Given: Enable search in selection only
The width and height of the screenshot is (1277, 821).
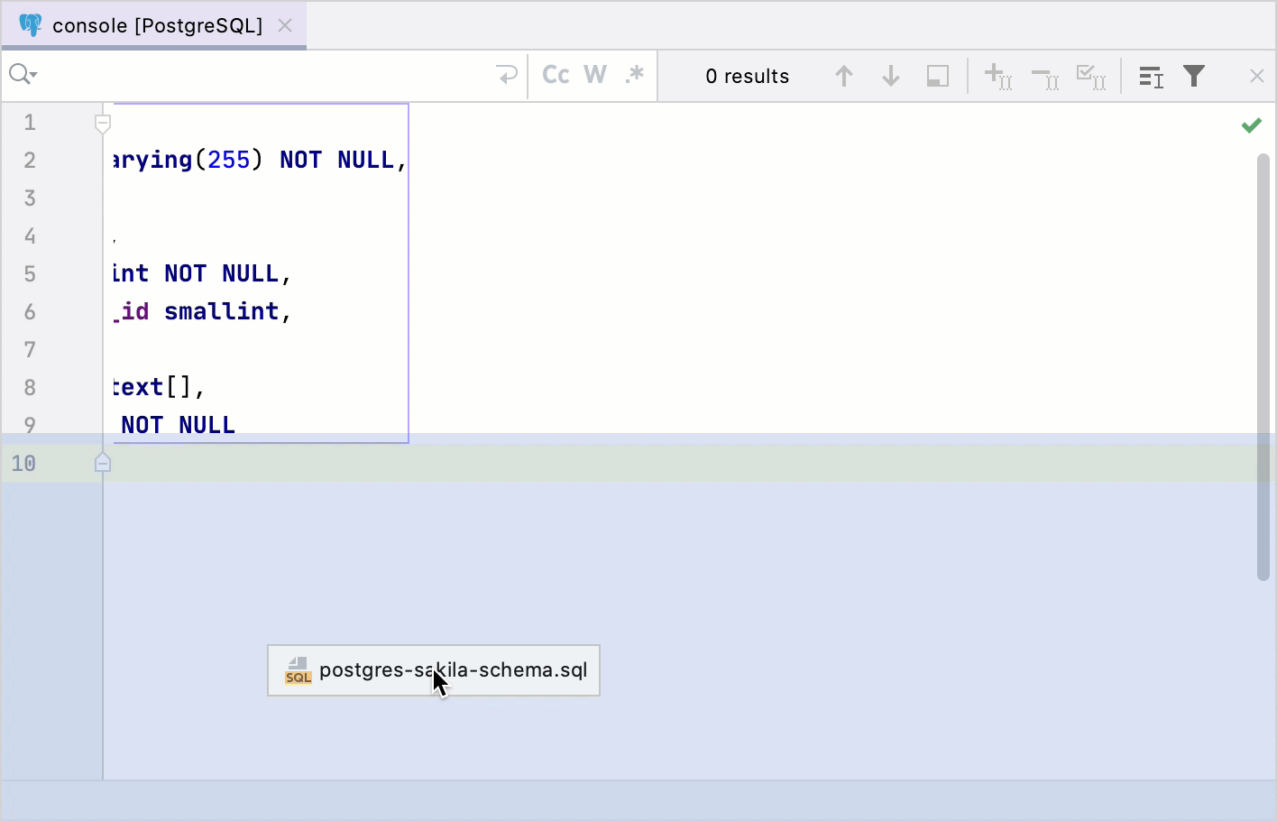Looking at the screenshot, I should click(937, 76).
